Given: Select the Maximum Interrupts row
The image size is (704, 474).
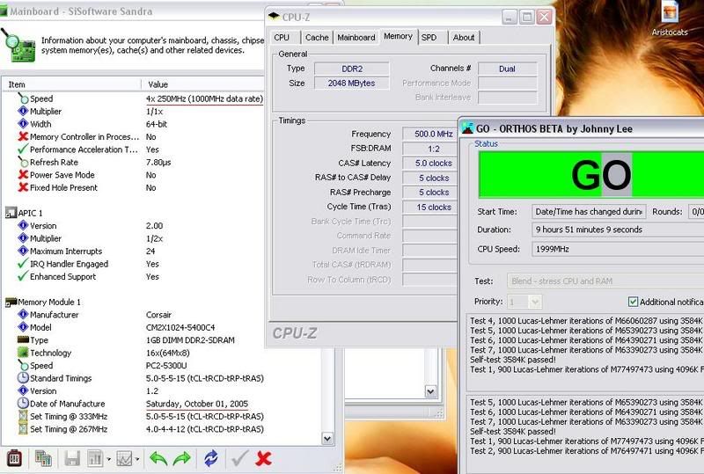Looking at the screenshot, I should click(135, 251).
